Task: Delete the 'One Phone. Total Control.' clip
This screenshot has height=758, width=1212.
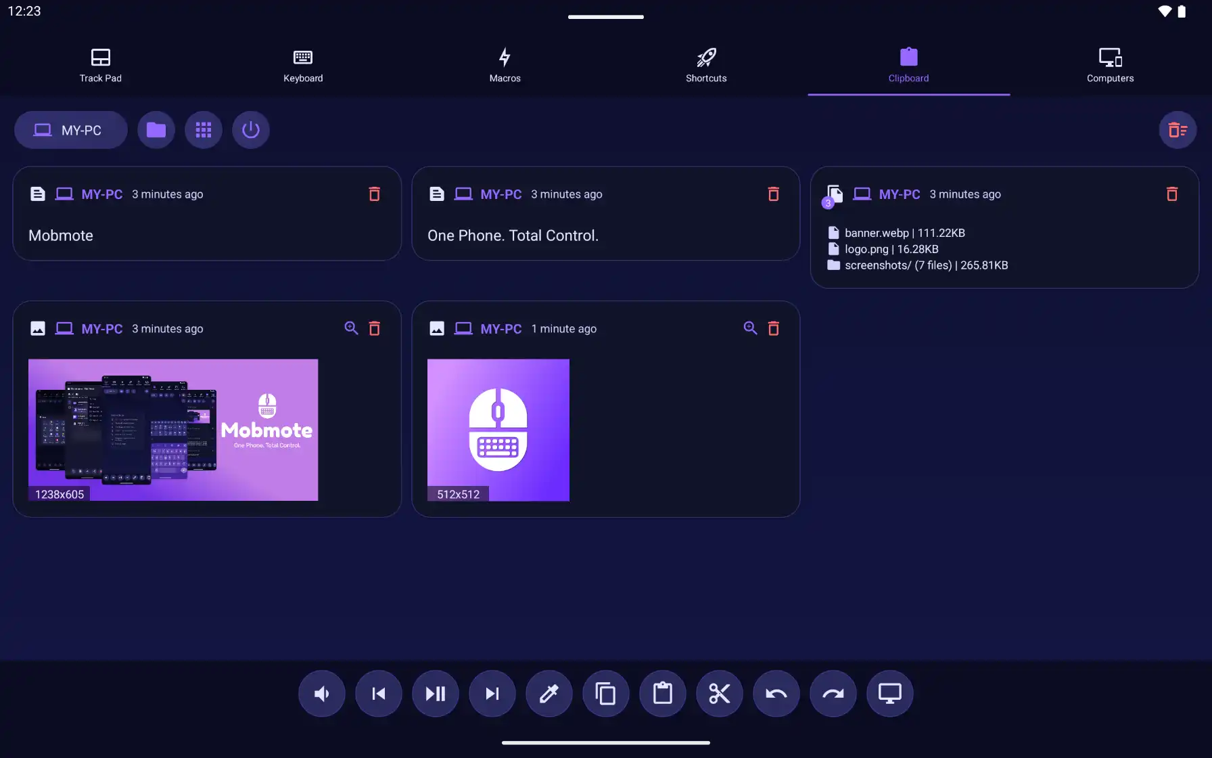Action: [x=773, y=194]
